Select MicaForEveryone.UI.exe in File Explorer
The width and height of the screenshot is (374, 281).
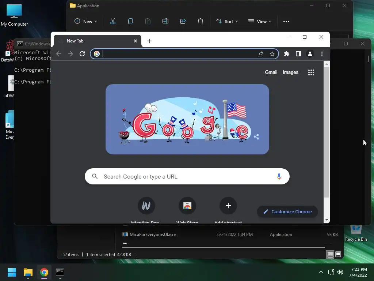click(x=153, y=235)
